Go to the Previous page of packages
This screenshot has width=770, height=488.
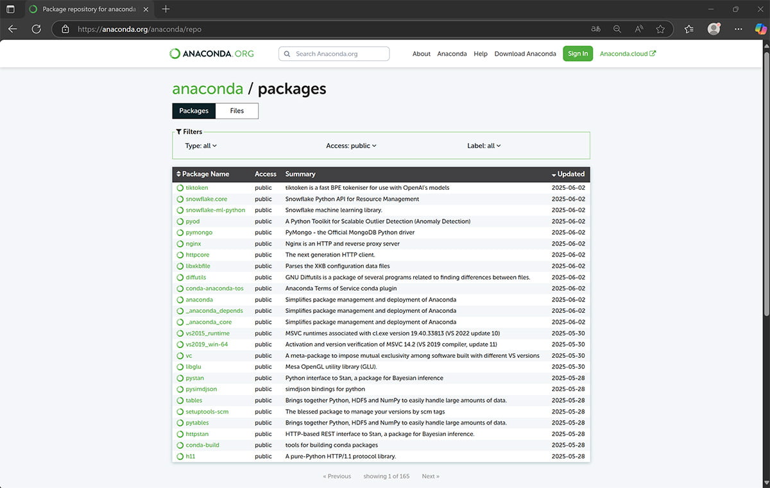(x=337, y=476)
